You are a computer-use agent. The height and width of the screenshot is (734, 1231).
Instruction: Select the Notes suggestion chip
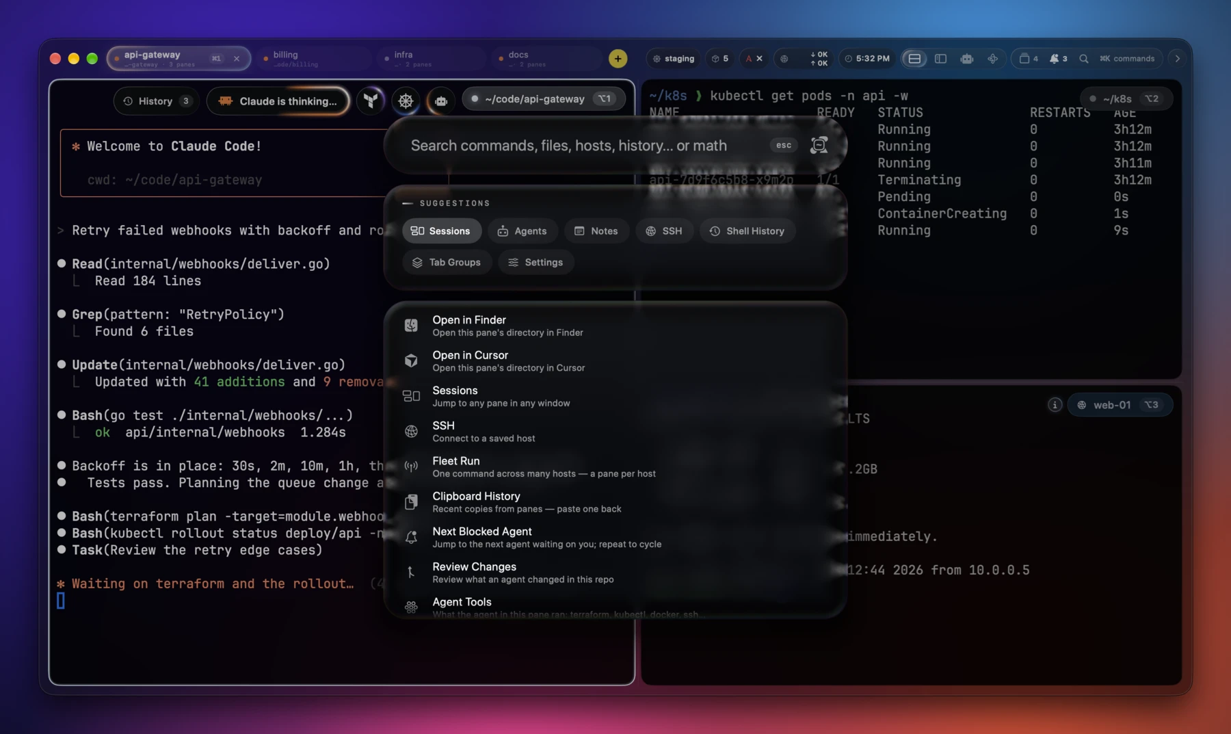pos(596,231)
